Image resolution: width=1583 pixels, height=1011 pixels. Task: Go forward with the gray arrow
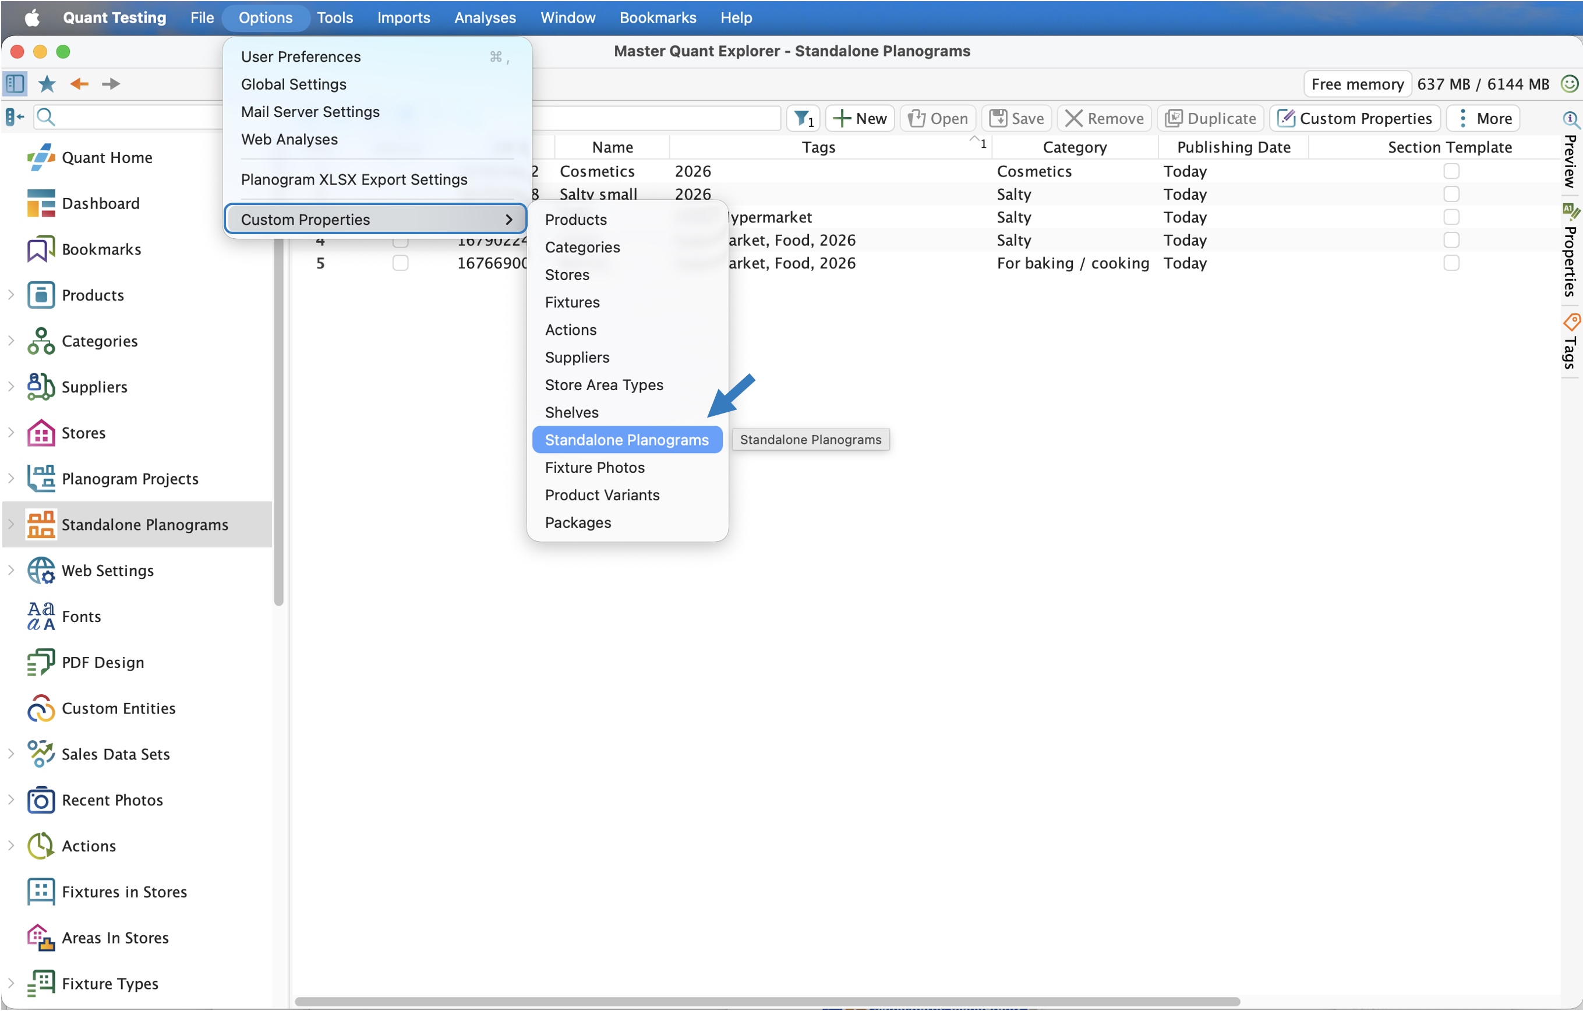click(x=111, y=83)
